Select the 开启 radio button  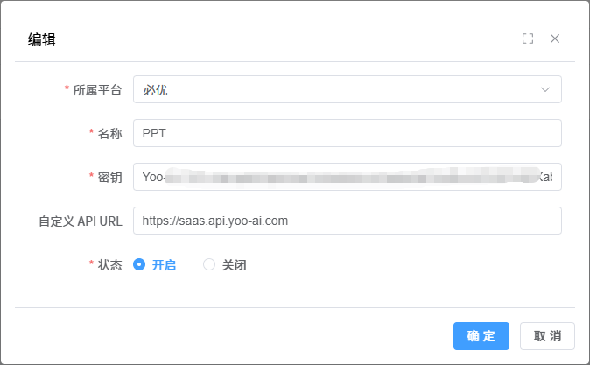coord(139,264)
